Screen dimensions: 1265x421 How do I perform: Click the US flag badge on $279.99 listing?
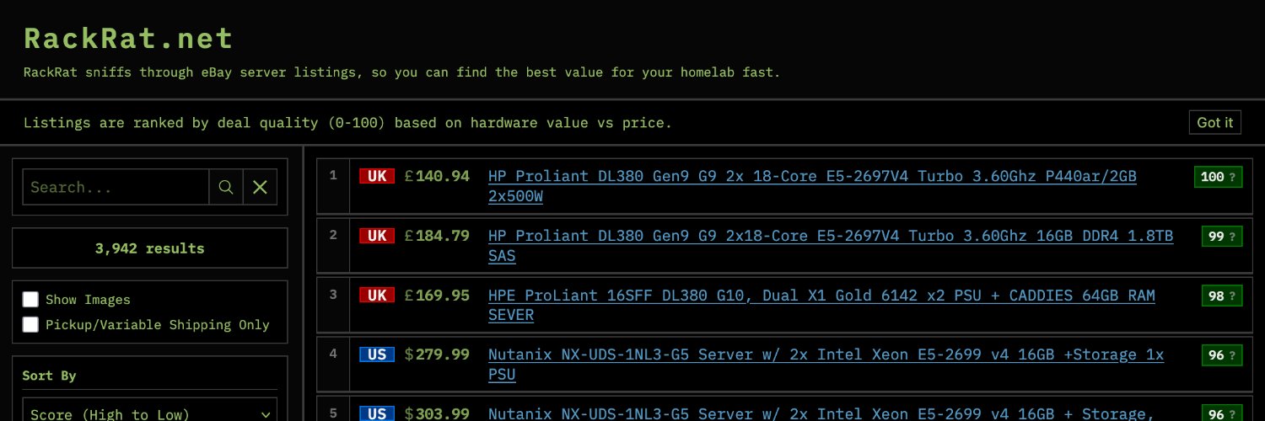[x=377, y=354]
